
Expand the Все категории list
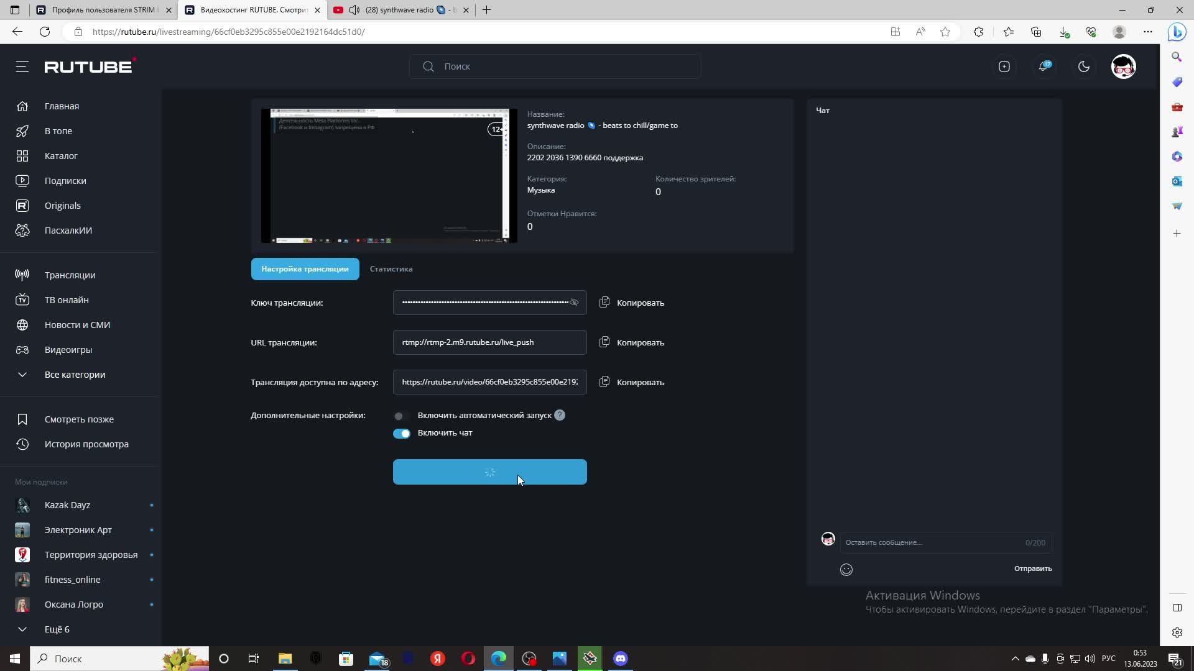click(x=75, y=375)
